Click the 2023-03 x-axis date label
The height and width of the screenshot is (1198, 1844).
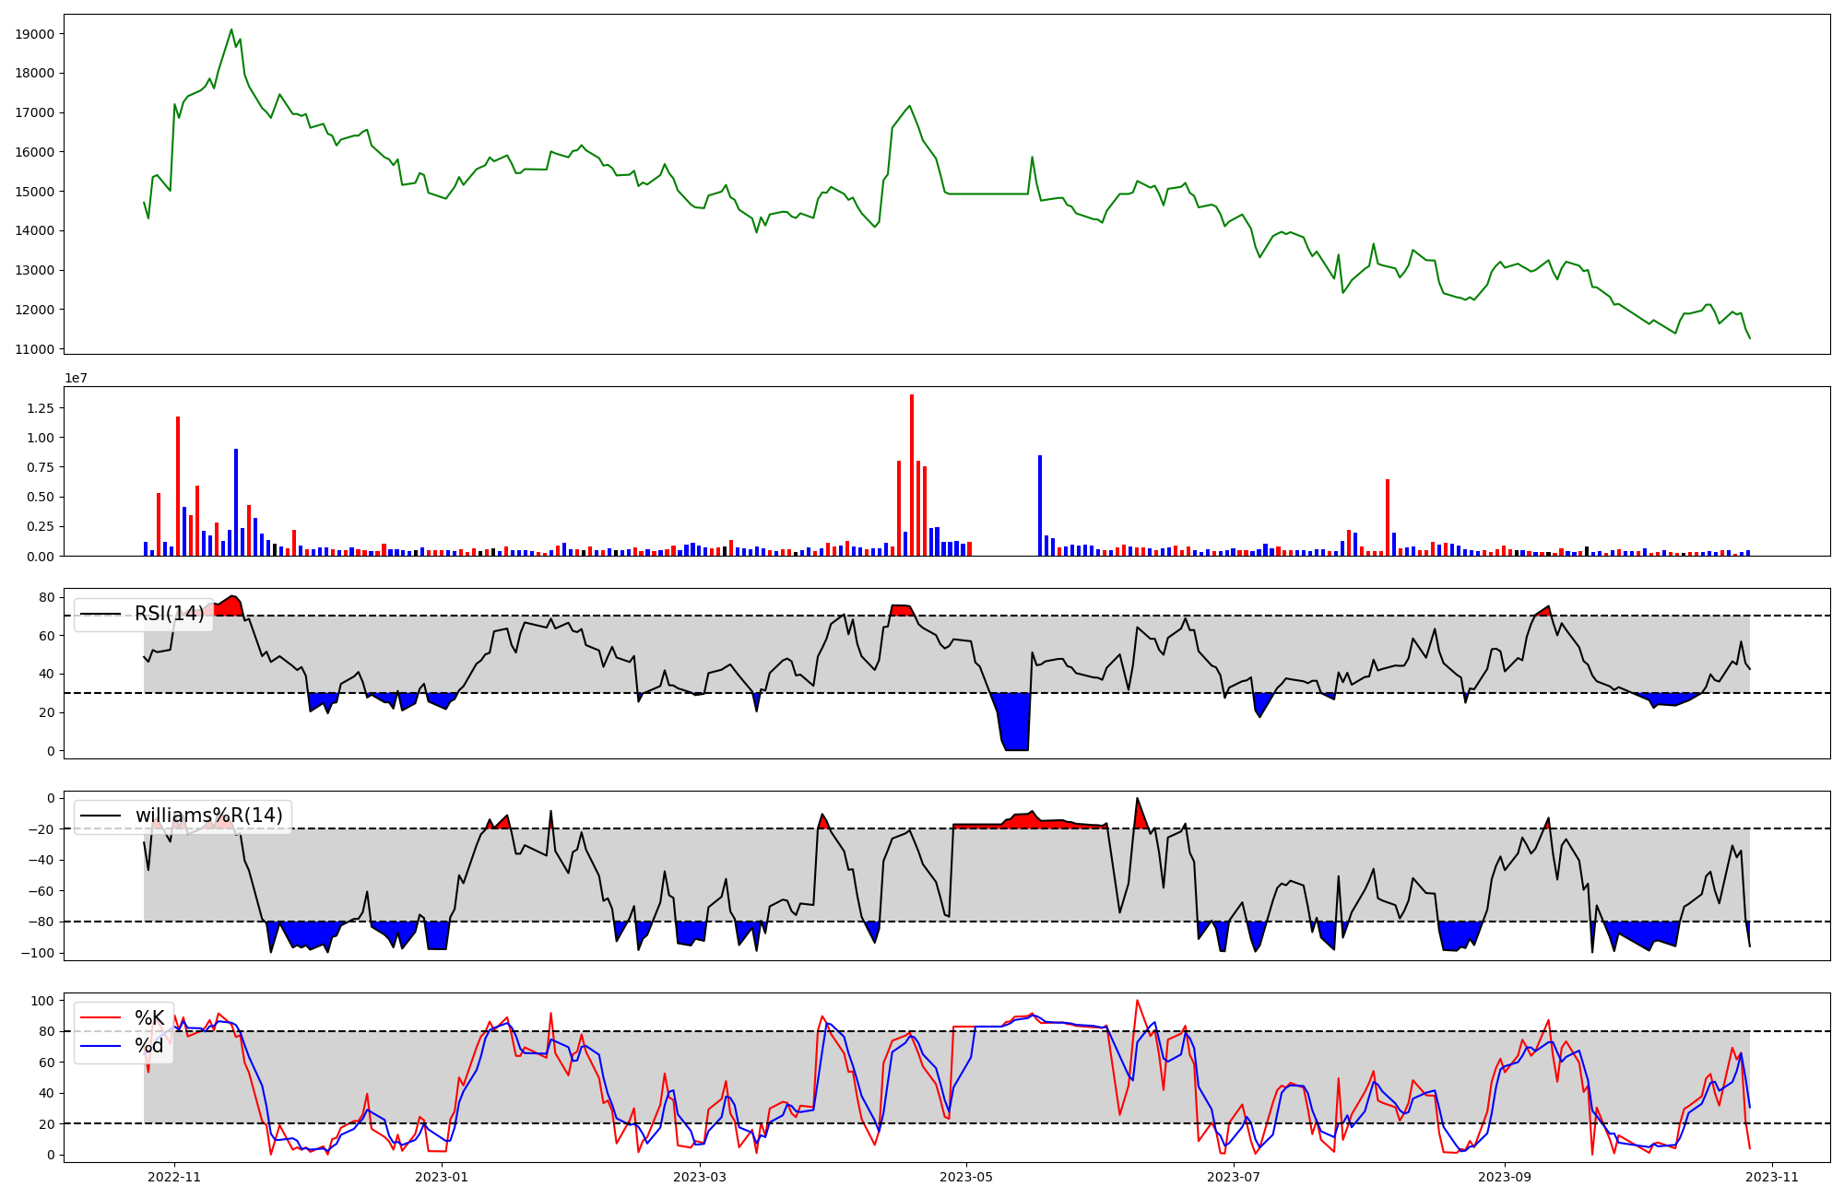[x=701, y=1177]
